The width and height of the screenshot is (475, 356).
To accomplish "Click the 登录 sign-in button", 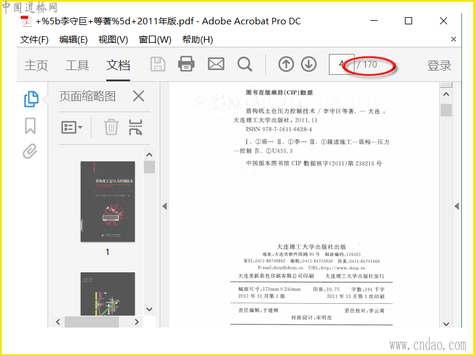I will (439, 65).
